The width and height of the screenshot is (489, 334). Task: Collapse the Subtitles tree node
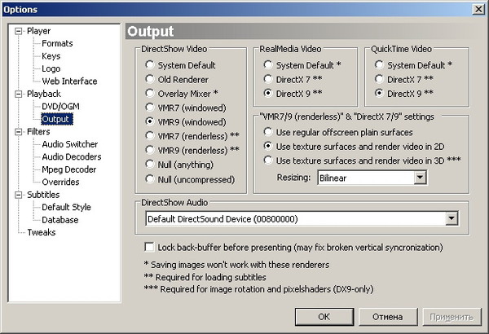(19, 195)
